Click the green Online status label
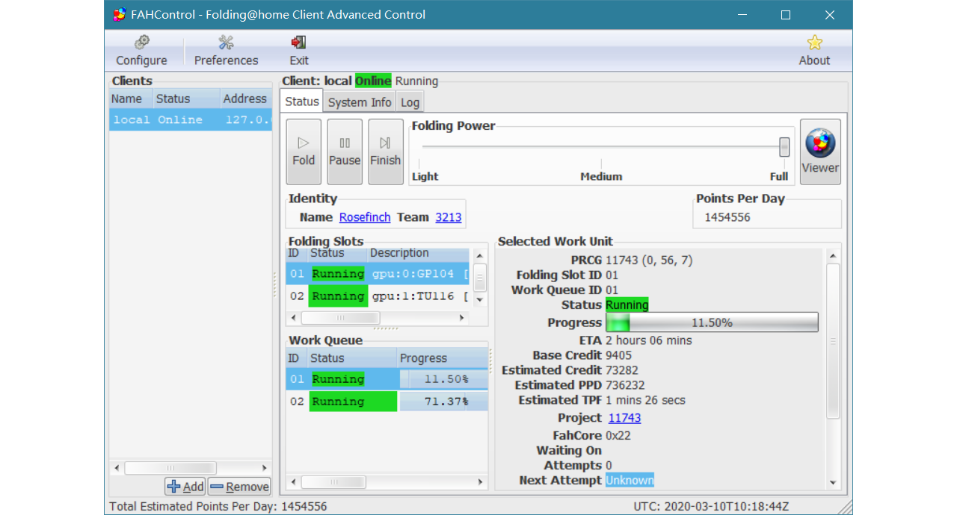Screen dimensions: 957x515 [373, 81]
